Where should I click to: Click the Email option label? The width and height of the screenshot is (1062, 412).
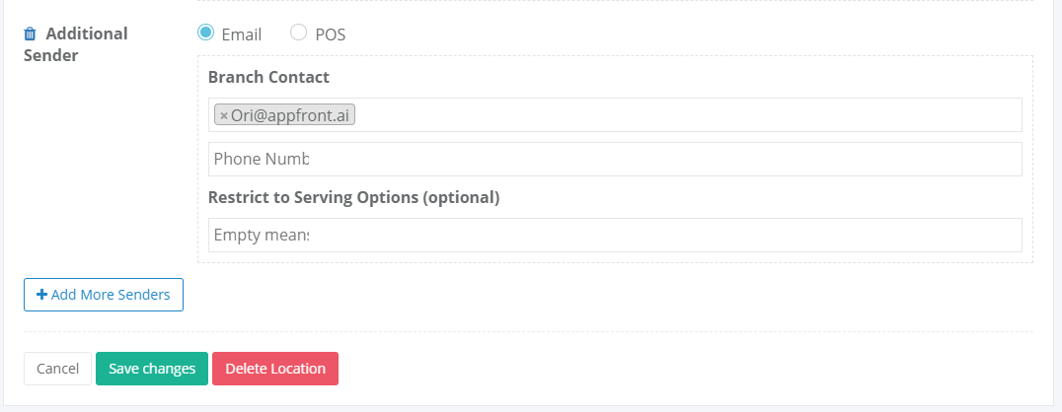(x=241, y=34)
